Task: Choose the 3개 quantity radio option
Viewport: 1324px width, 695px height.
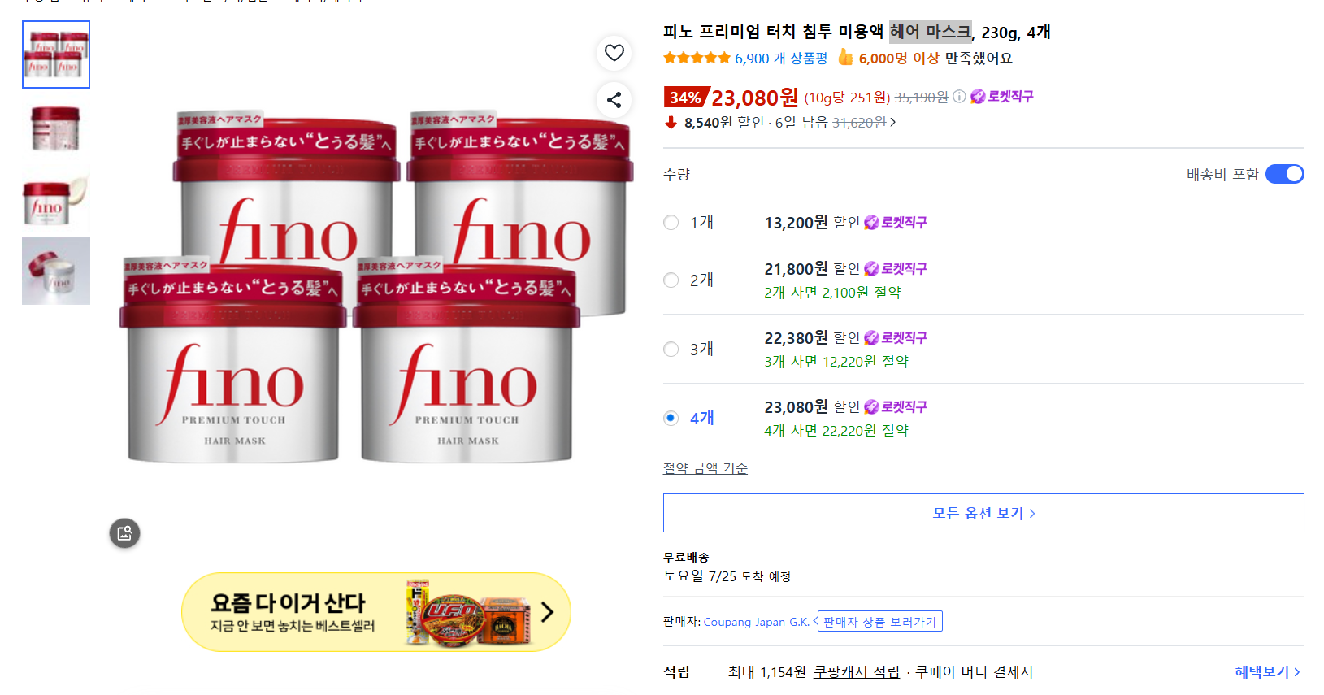Action: point(671,350)
